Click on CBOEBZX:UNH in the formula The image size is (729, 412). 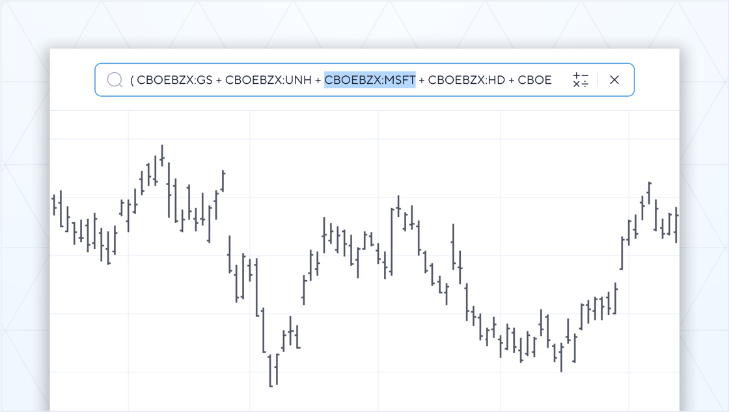[268, 80]
